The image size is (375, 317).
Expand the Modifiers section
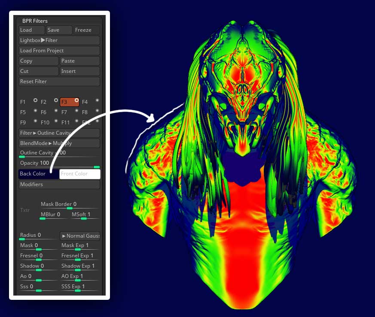click(x=59, y=184)
